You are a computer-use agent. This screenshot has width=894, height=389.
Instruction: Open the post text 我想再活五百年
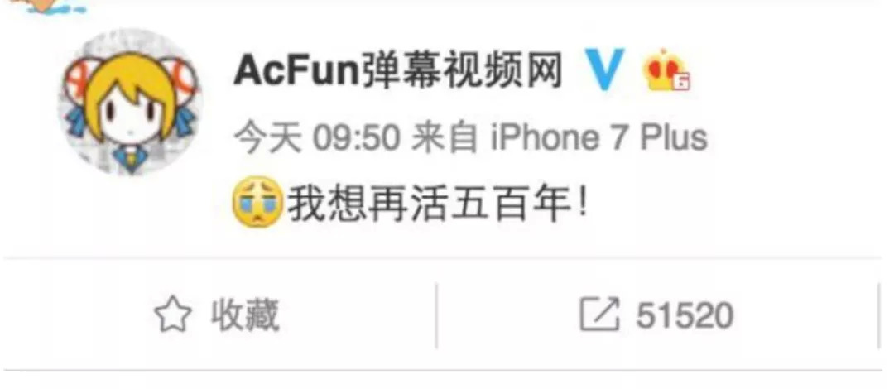(x=430, y=203)
